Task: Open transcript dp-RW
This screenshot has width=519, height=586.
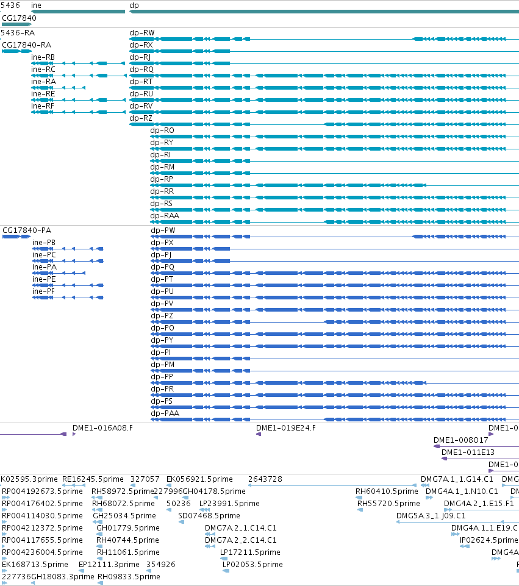Action: pos(142,33)
